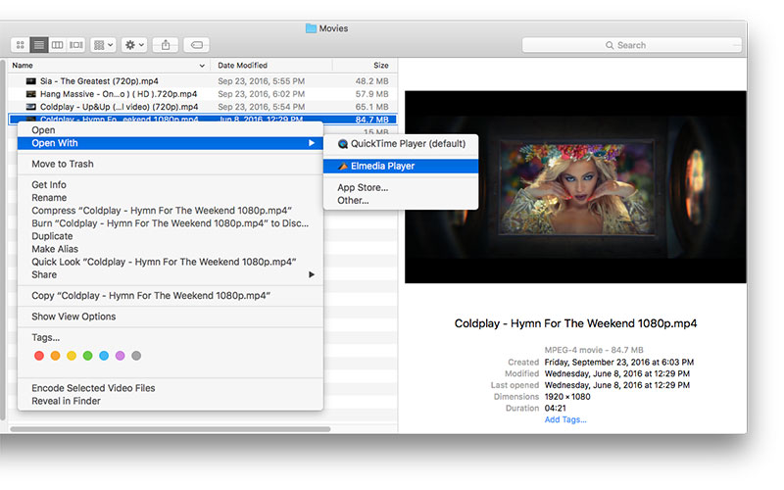Sort by Size column header
Viewport: 784px width, 490px height.
pyautogui.click(x=365, y=66)
